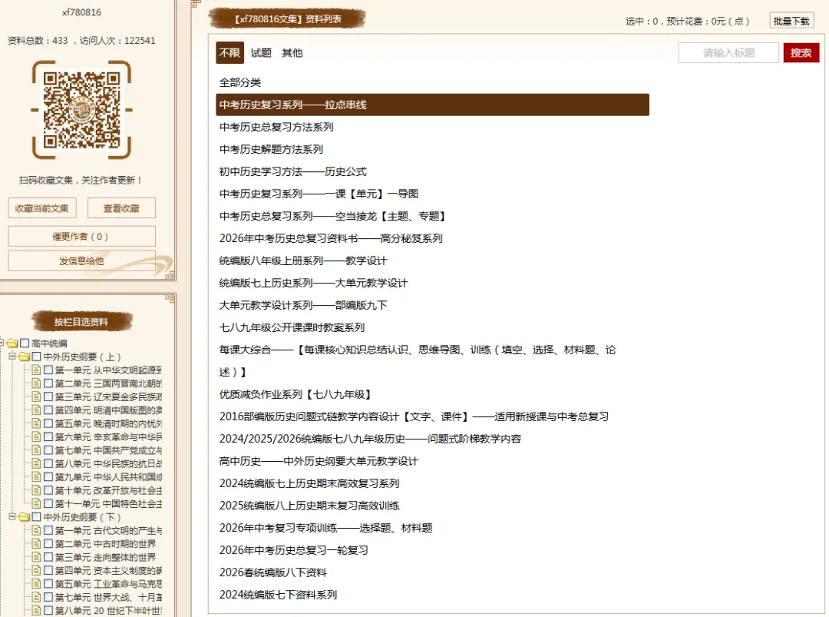Focus the 请输入标题 search field
The height and width of the screenshot is (617, 829).
coord(728,53)
